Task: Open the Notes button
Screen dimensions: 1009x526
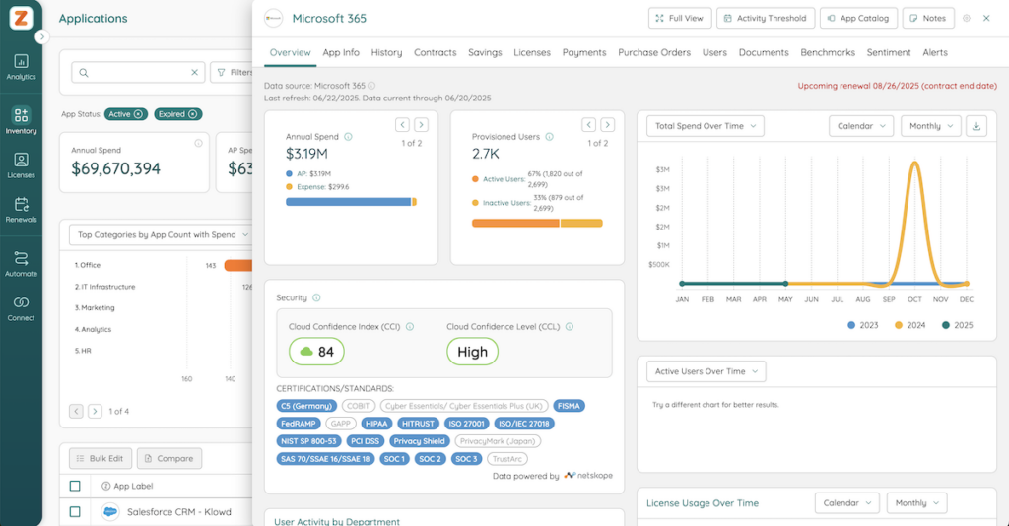Action: point(928,18)
